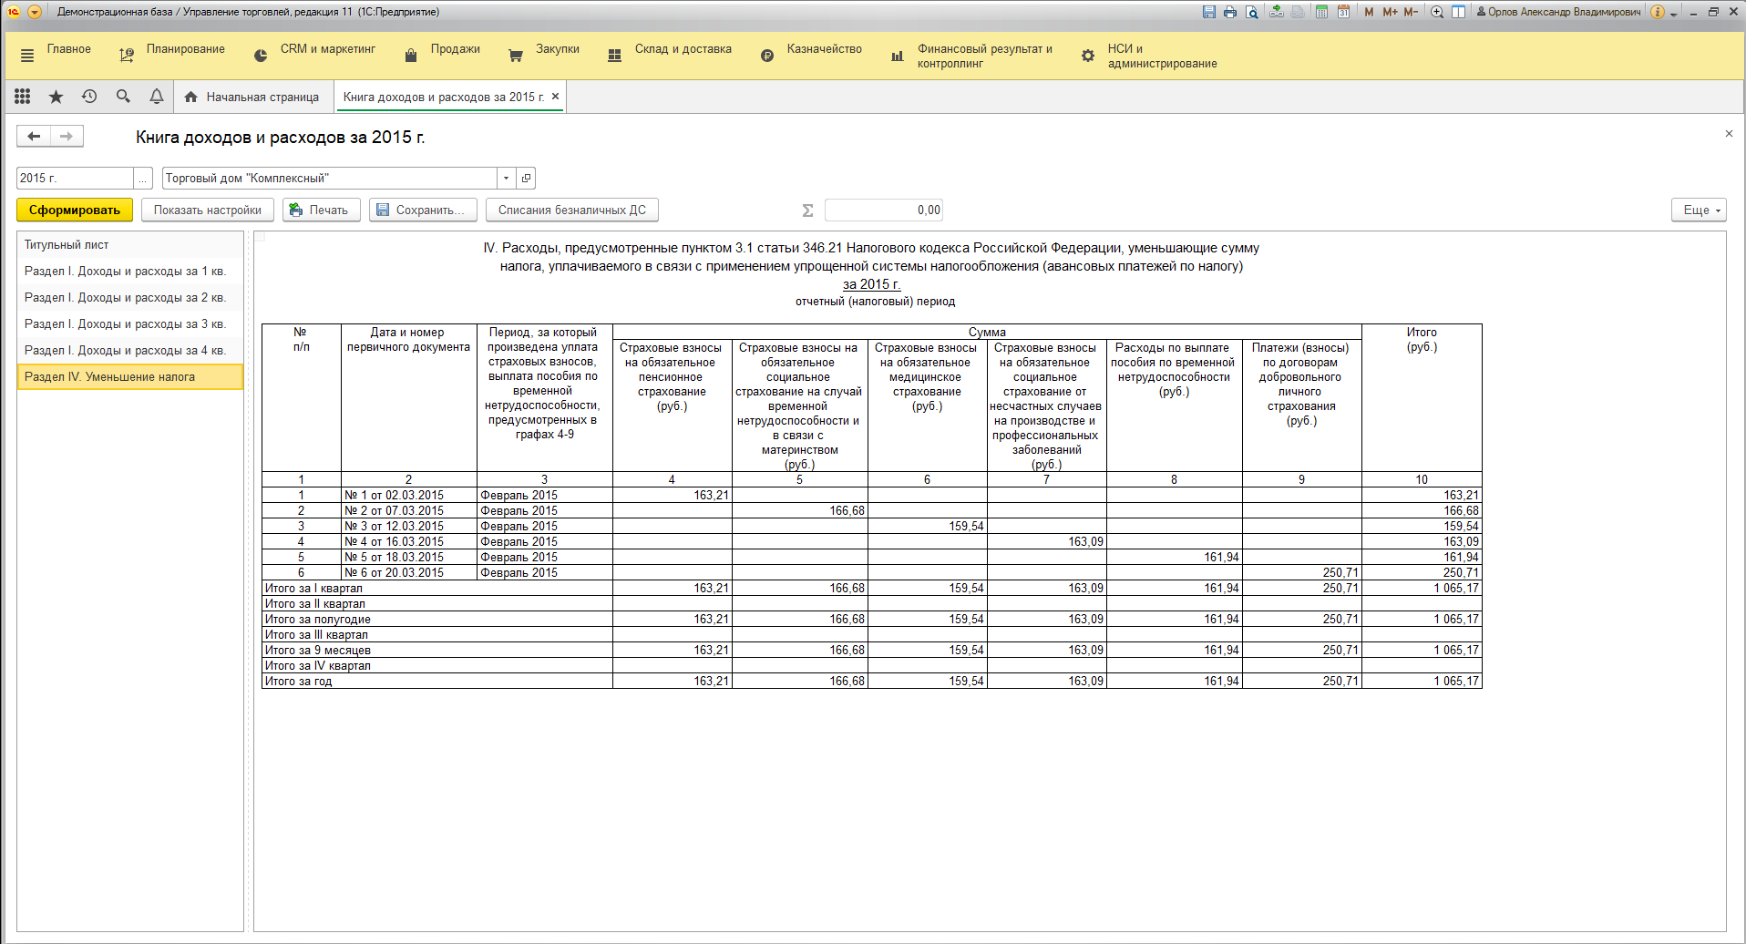Close the report form with X

(x=1729, y=134)
